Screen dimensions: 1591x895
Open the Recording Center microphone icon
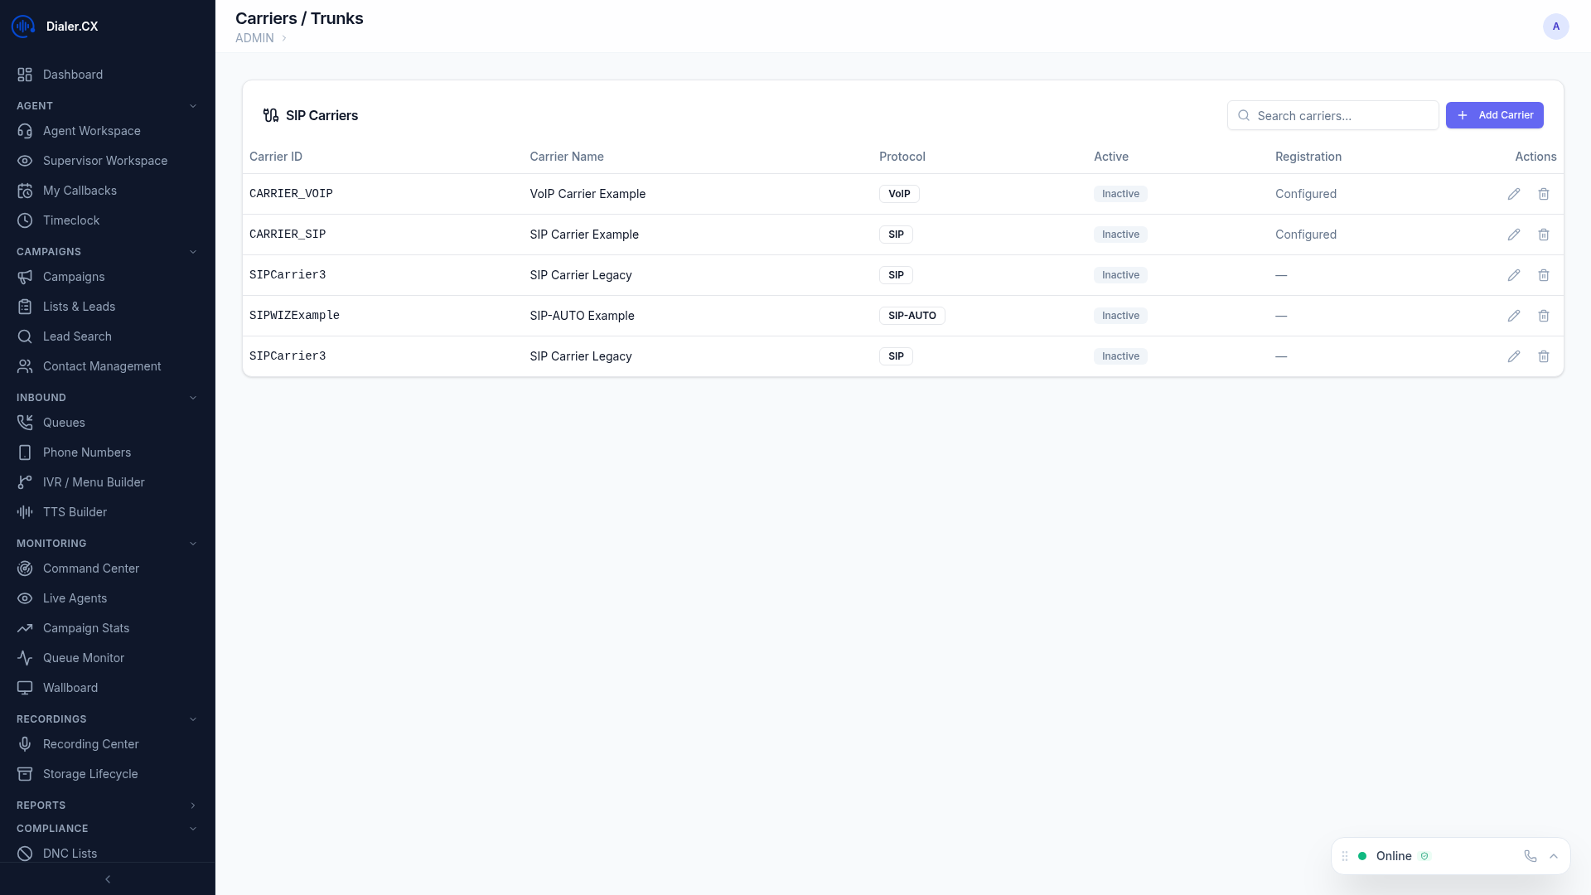25,744
